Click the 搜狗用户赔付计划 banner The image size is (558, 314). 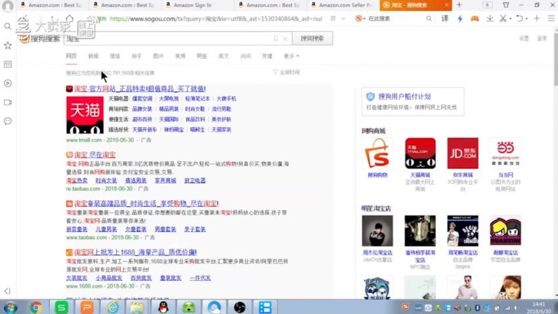click(413, 101)
